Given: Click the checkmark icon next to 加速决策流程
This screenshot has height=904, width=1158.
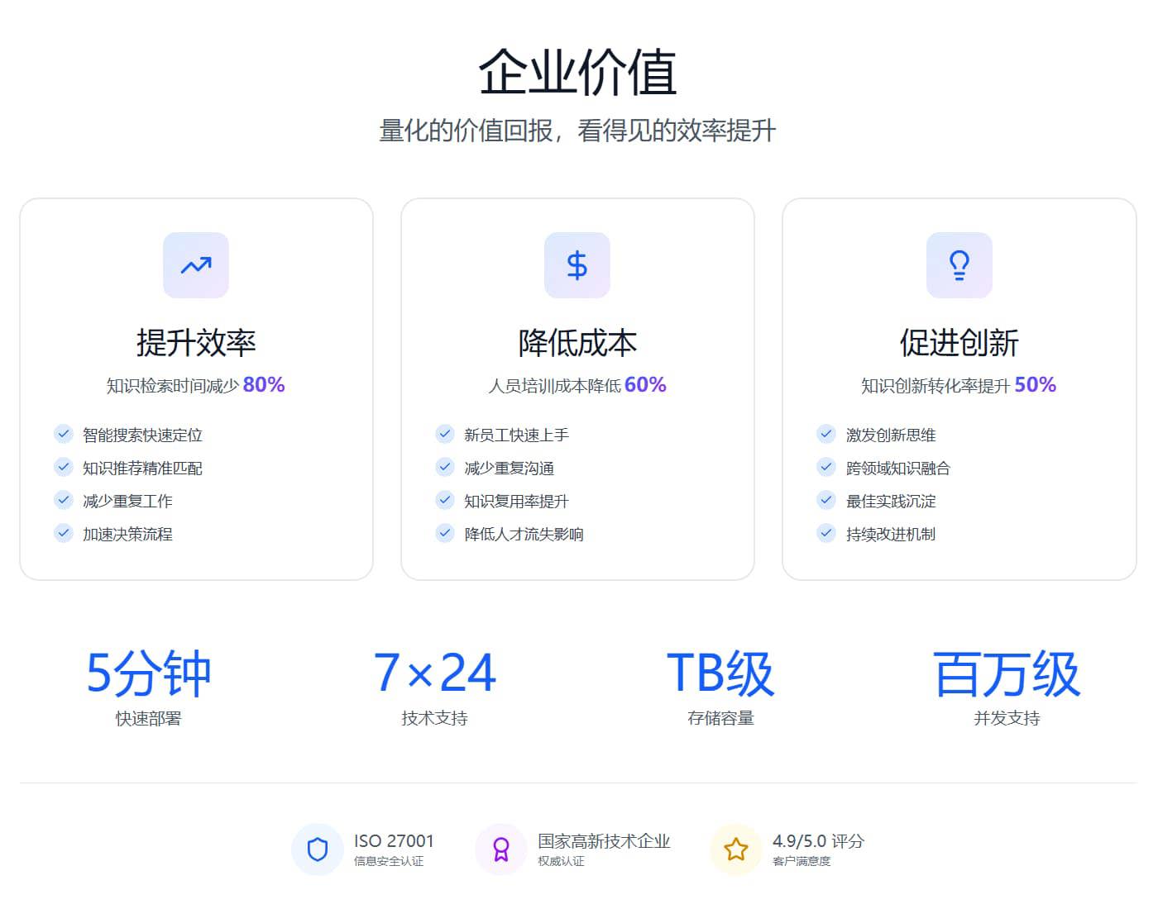Looking at the screenshot, I should (x=64, y=533).
